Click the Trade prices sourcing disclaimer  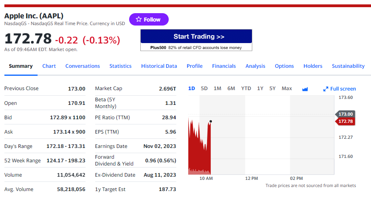click(311, 185)
